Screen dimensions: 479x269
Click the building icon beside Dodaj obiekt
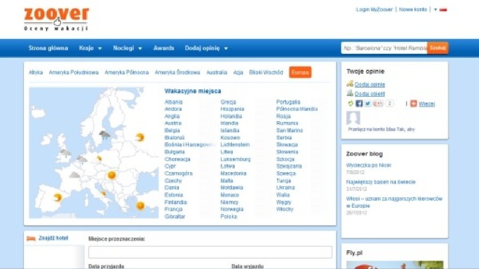350,94
